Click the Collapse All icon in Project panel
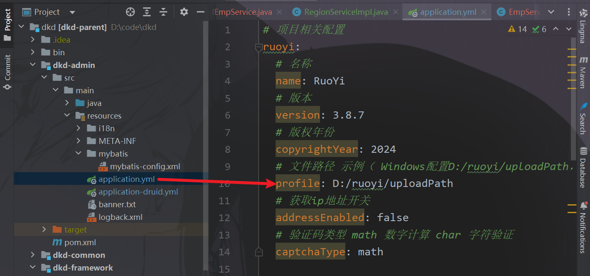This screenshot has height=276, width=590. (x=163, y=12)
